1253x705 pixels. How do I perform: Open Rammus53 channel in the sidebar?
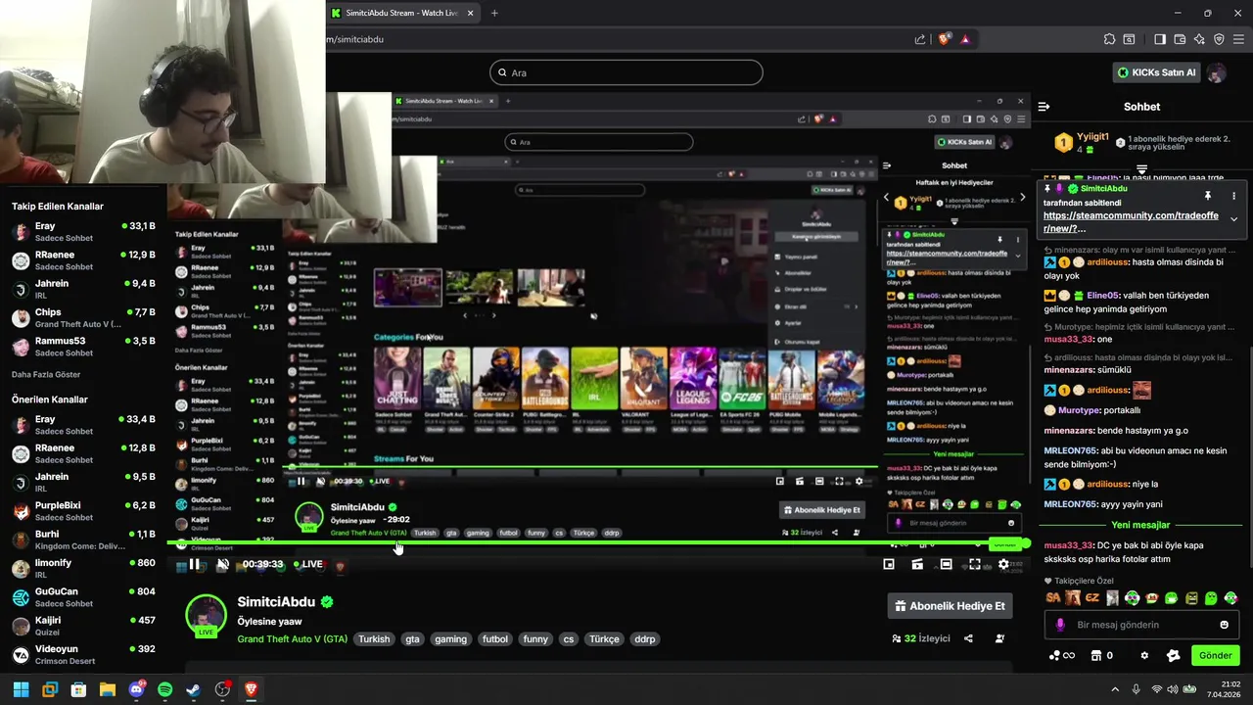(83, 346)
